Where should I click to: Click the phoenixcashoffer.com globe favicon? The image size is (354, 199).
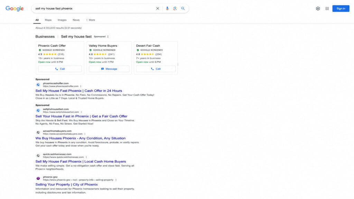tap(38, 85)
